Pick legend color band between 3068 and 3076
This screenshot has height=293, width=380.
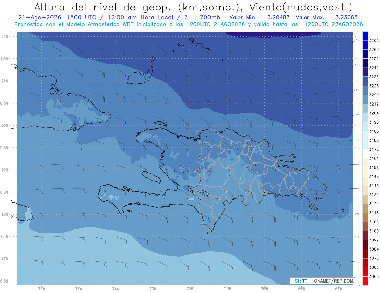(x=365, y=263)
